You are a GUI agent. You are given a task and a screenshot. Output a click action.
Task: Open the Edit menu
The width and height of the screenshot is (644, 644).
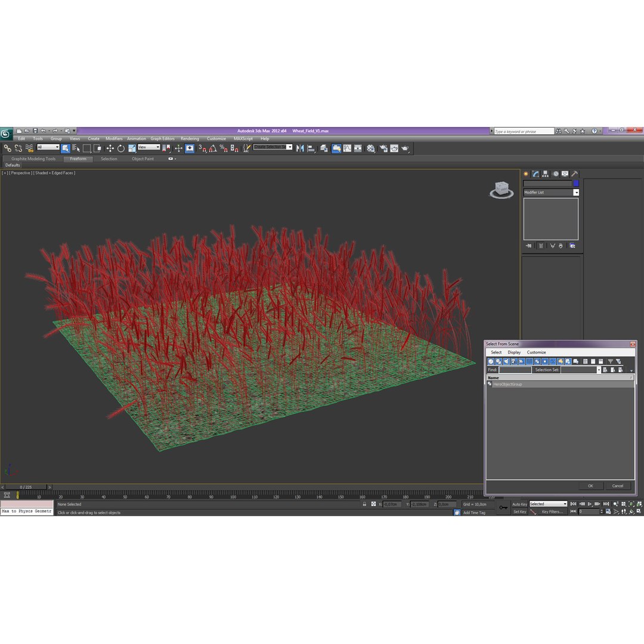(21, 138)
